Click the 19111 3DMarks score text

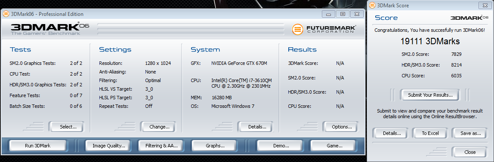coord(430,41)
